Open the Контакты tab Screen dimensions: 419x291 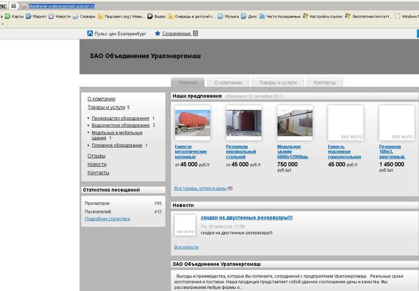(325, 82)
